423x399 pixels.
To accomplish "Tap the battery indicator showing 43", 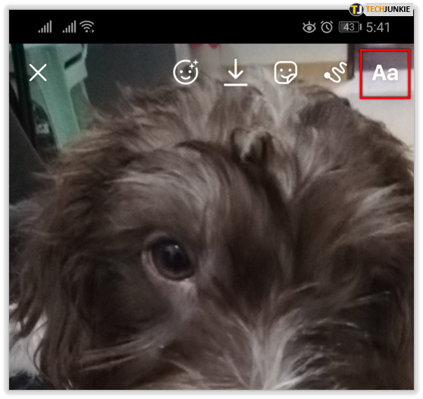I will (348, 27).
